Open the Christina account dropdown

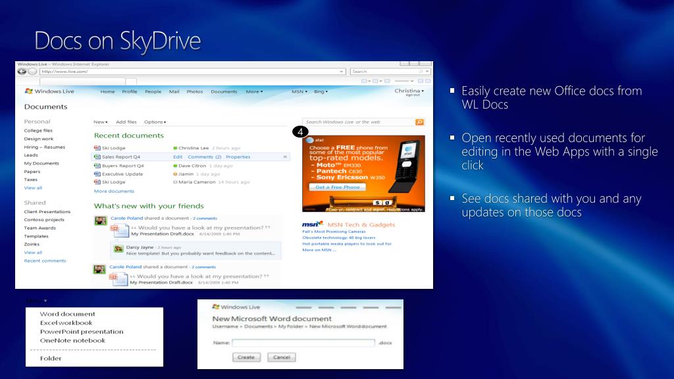tap(409, 91)
